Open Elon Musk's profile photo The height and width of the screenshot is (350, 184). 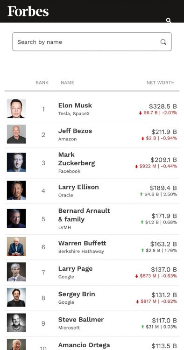(16, 109)
